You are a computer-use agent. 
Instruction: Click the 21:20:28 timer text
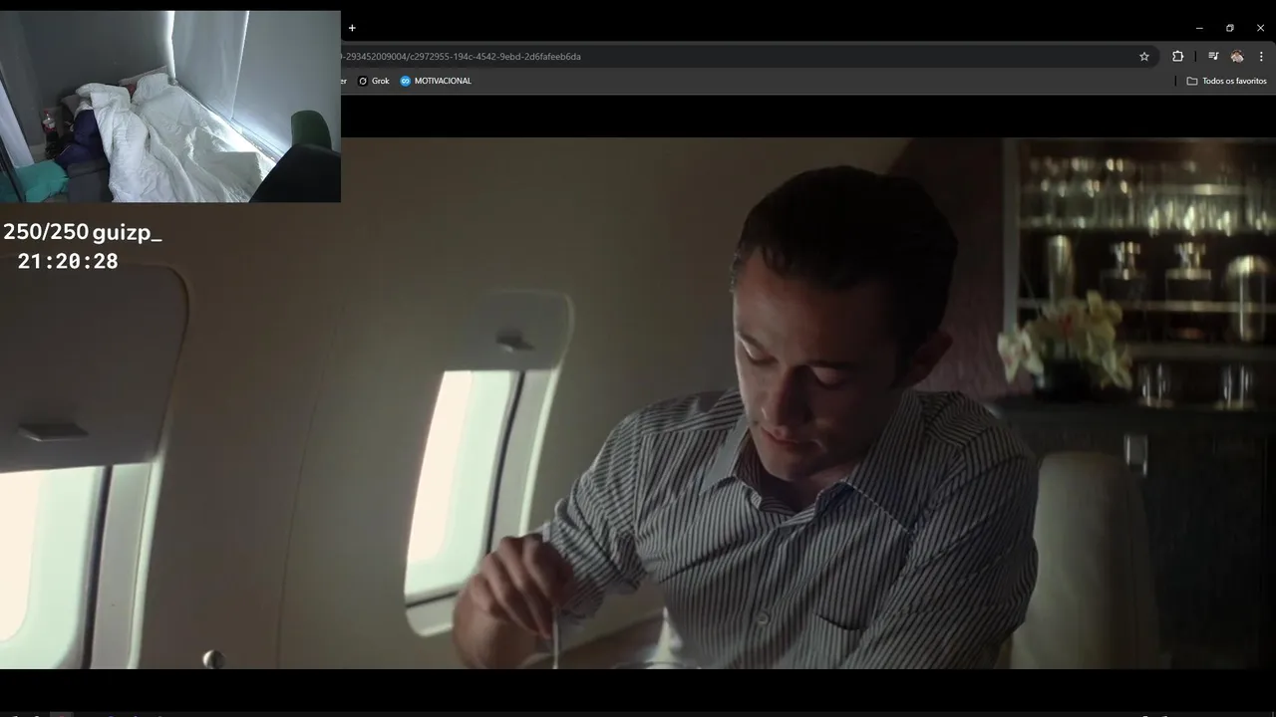click(x=68, y=261)
